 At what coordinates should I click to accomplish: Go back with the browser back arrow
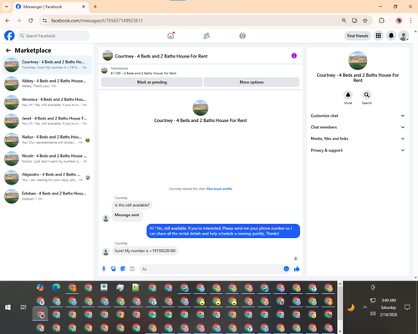[x=8, y=20]
